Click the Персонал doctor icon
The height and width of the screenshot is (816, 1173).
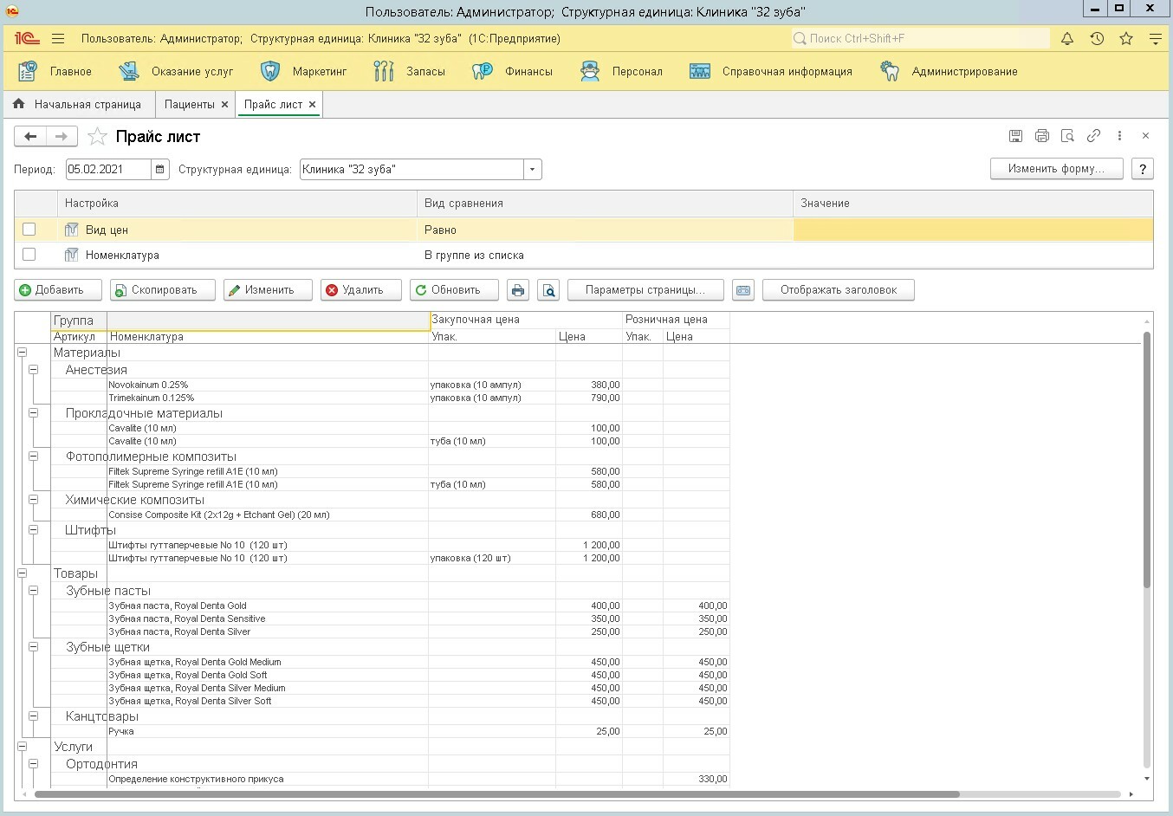pos(590,71)
